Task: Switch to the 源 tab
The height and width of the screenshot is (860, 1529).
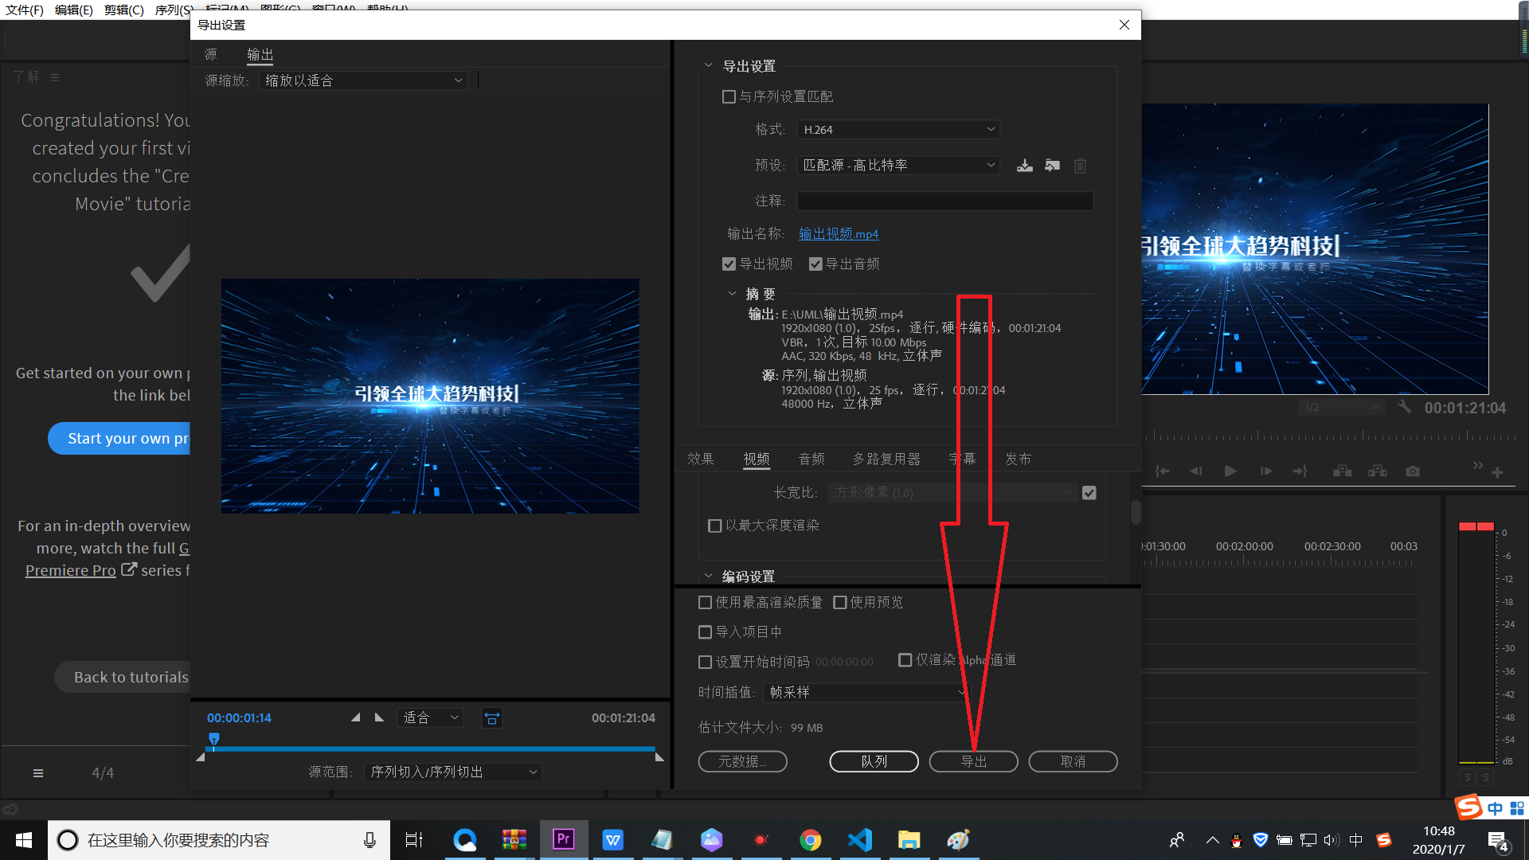Action: pyautogui.click(x=210, y=54)
